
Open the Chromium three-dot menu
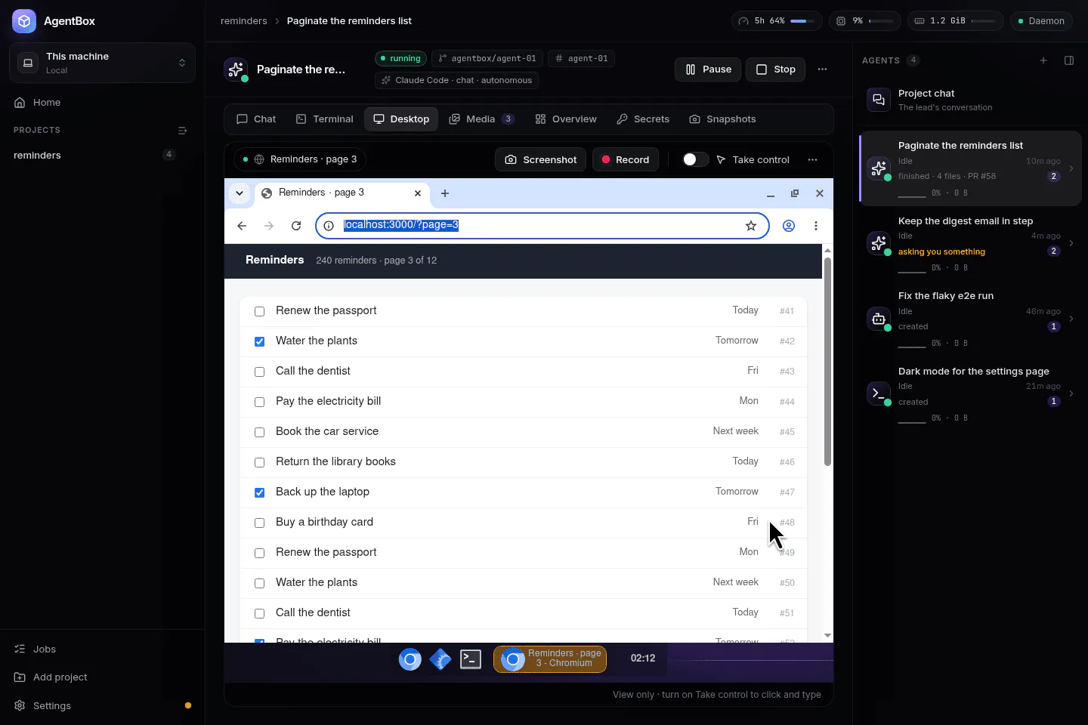816,226
